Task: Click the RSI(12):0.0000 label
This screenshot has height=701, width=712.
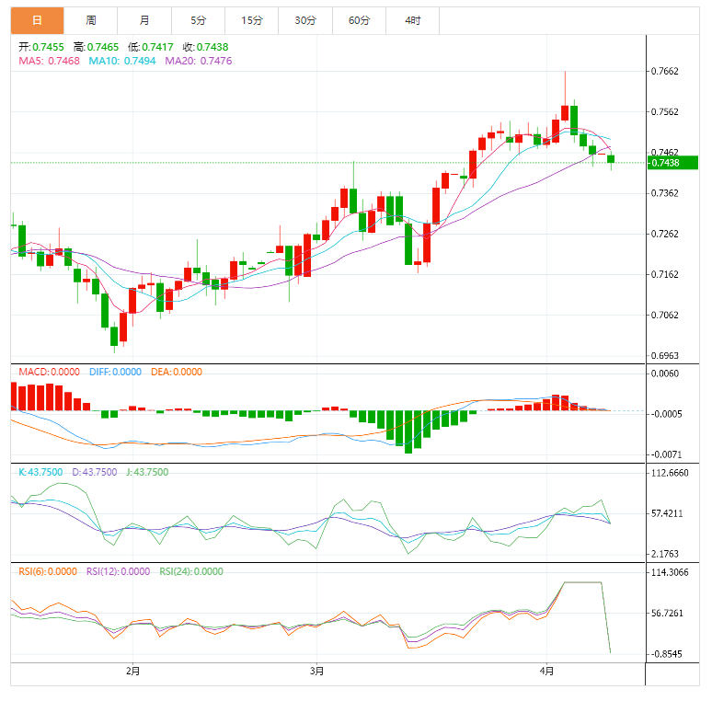Action: 118,571
